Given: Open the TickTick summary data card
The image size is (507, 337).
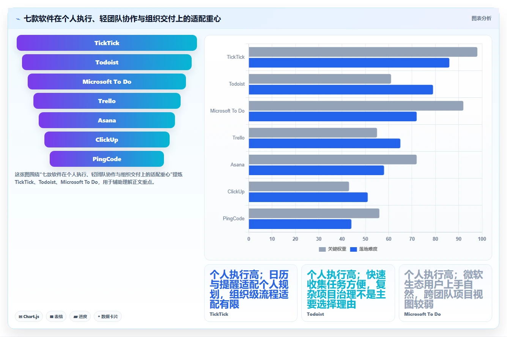Looking at the screenshot, I should click(251, 293).
